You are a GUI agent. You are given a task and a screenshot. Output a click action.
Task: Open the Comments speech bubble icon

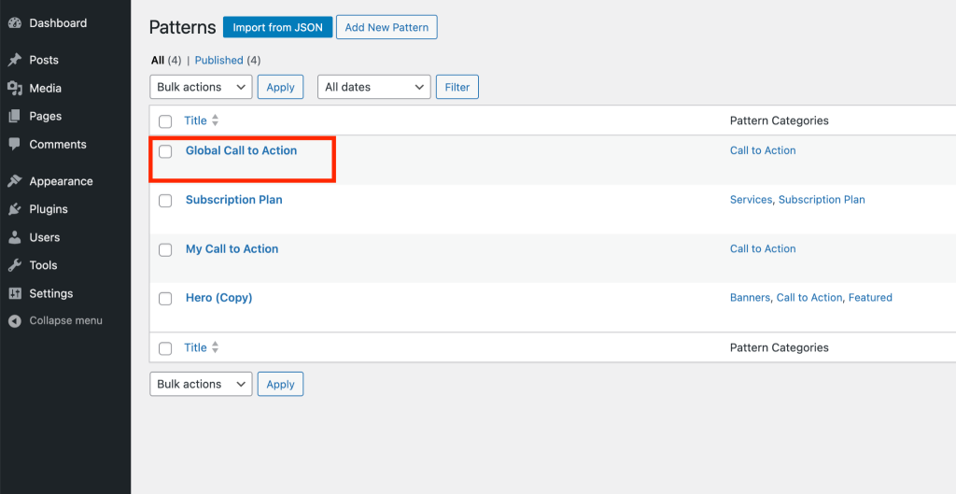click(x=15, y=145)
